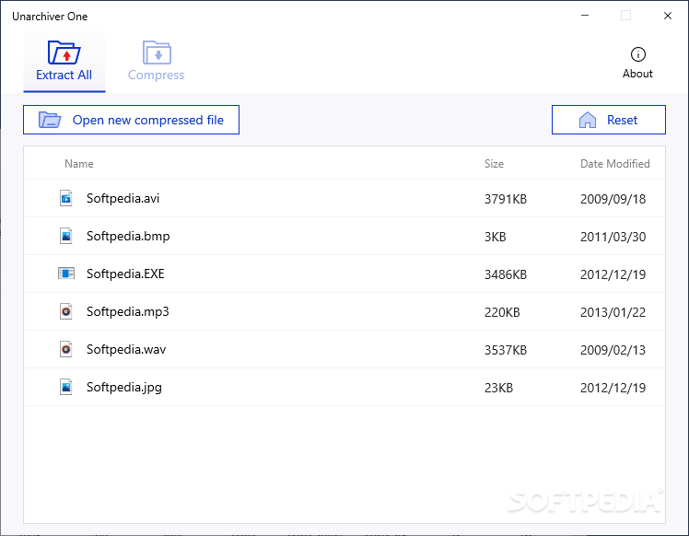Image resolution: width=689 pixels, height=536 pixels.
Task: Minimize the Unarchiver One window
Action: coord(585,16)
